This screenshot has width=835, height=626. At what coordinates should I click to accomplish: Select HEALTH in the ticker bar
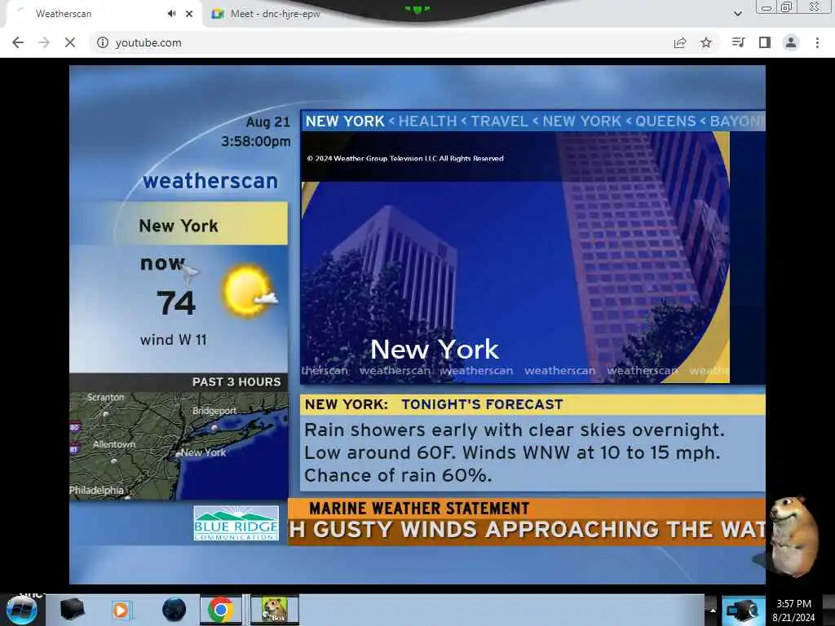427,121
